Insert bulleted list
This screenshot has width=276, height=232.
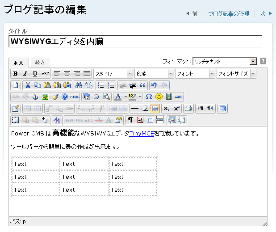tap(101, 85)
